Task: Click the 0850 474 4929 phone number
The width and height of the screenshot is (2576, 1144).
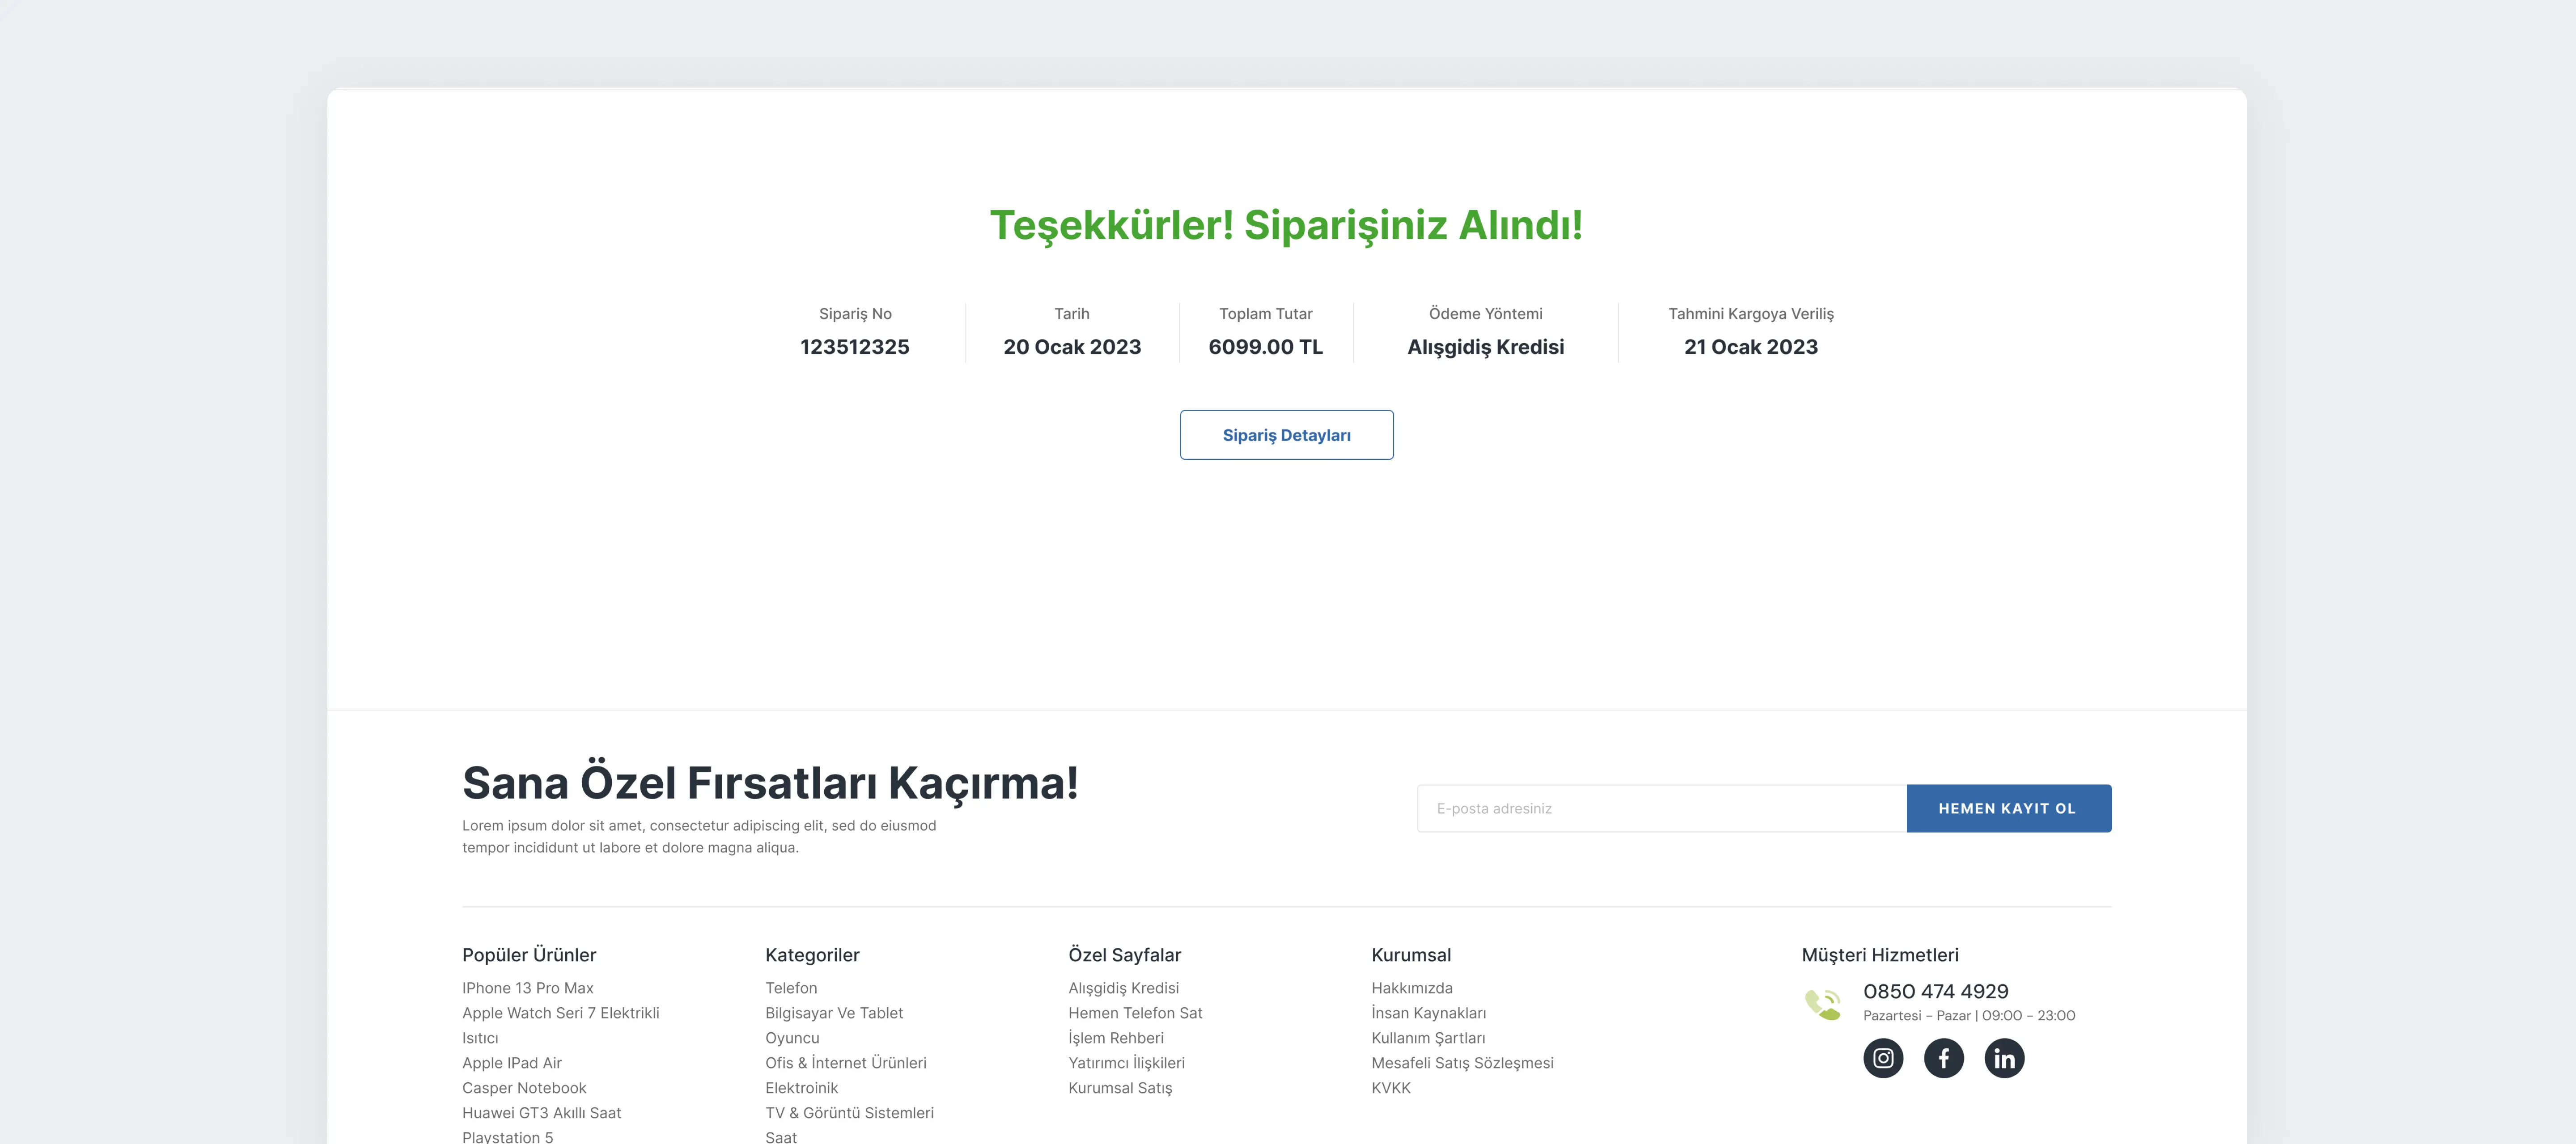Action: coord(1935,991)
